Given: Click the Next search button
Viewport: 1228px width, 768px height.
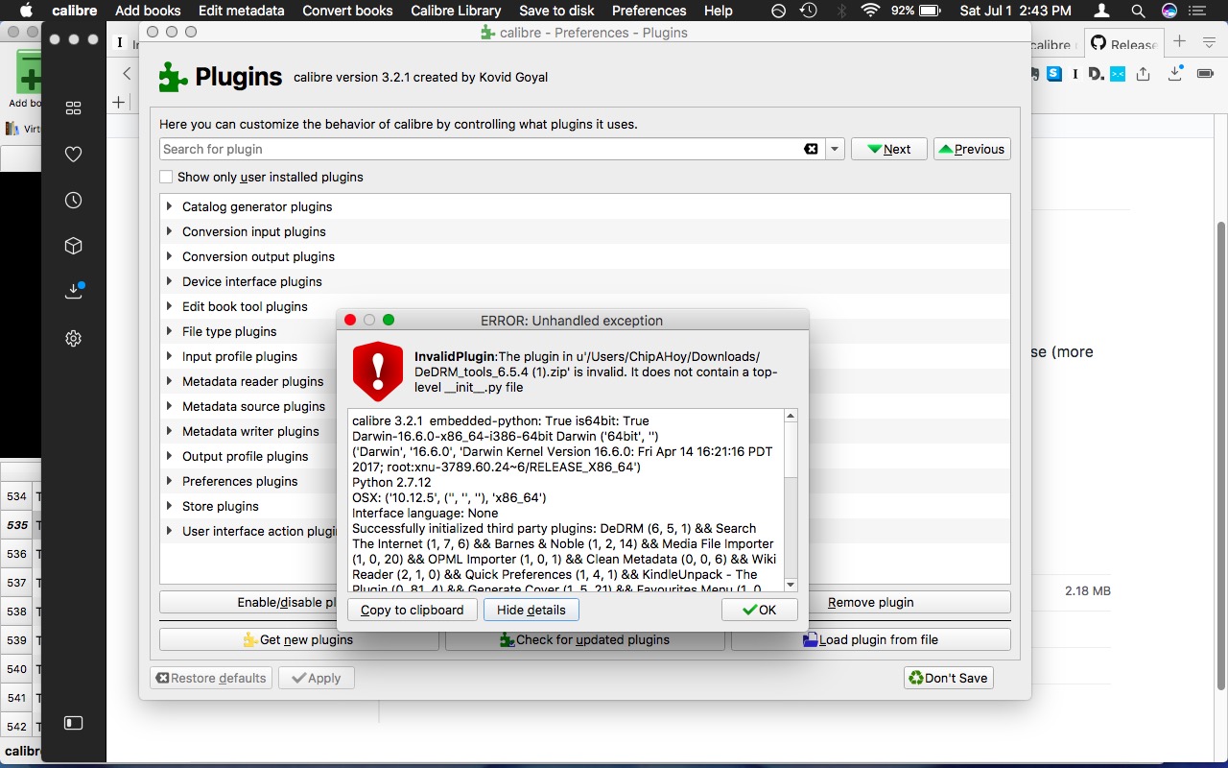Looking at the screenshot, I should click(x=889, y=149).
